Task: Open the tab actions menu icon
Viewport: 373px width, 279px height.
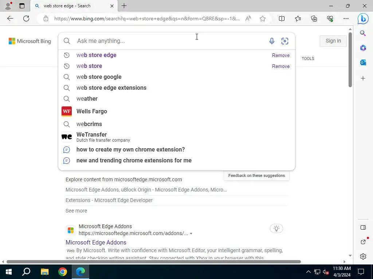Action: 21,6
